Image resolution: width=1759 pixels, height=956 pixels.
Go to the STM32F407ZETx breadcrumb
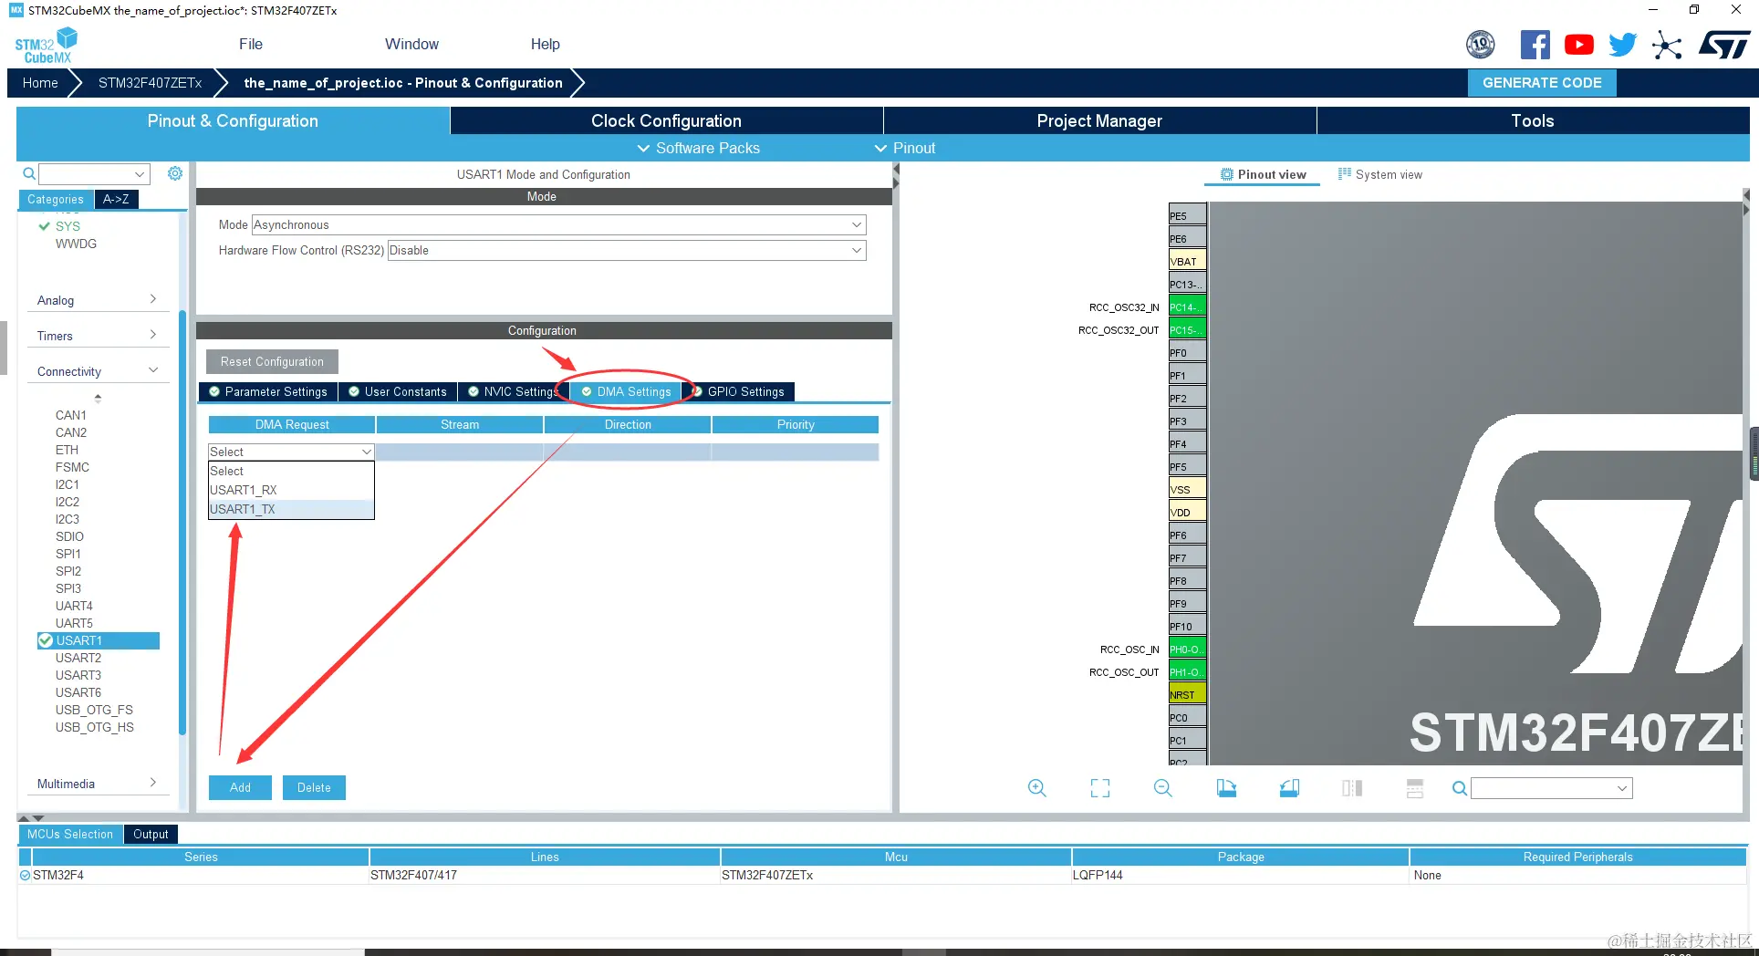click(150, 82)
